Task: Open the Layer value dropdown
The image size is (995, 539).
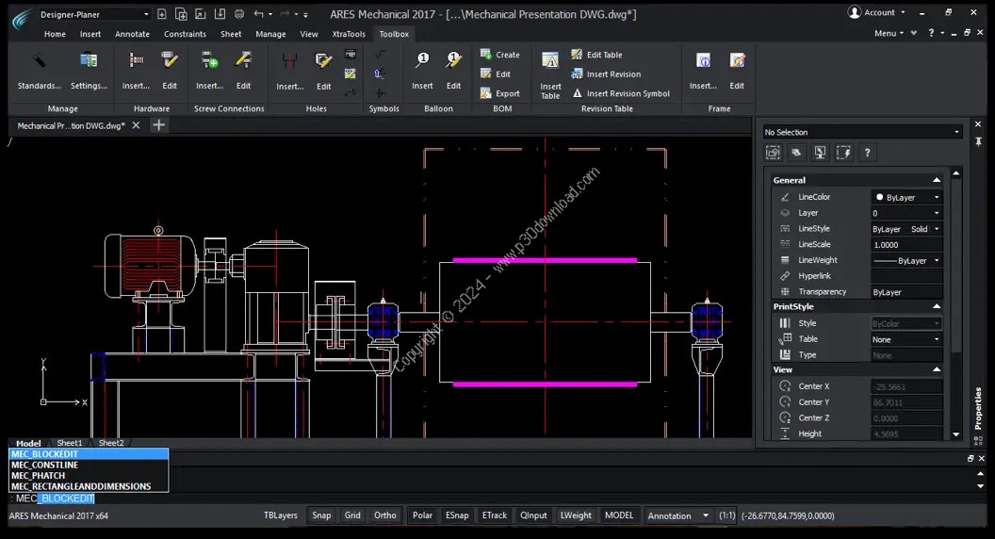Action: pos(906,213)
